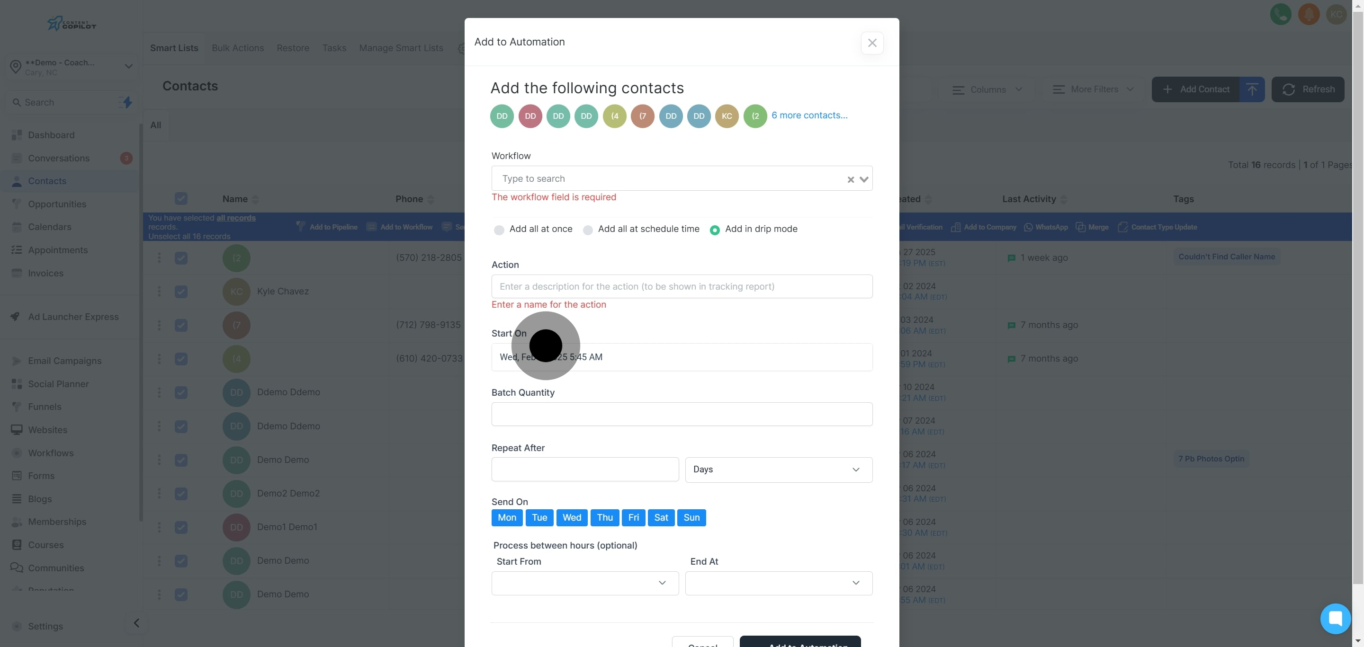Click the WhatsApp bulk action icon
Viewport: 1364px width, 647px height.
(x=1028, y=227)
